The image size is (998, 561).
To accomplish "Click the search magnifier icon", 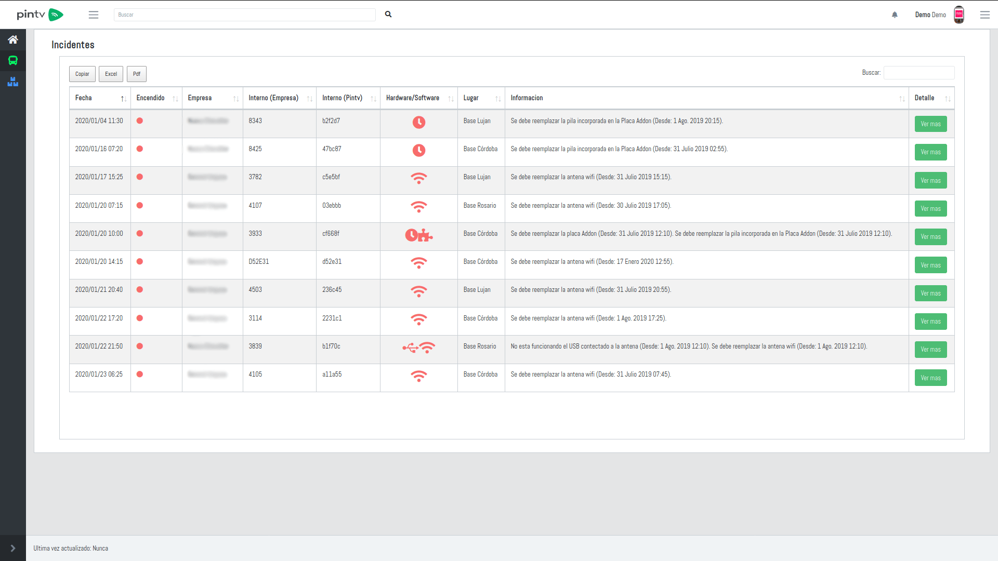I will pos(388,15).
